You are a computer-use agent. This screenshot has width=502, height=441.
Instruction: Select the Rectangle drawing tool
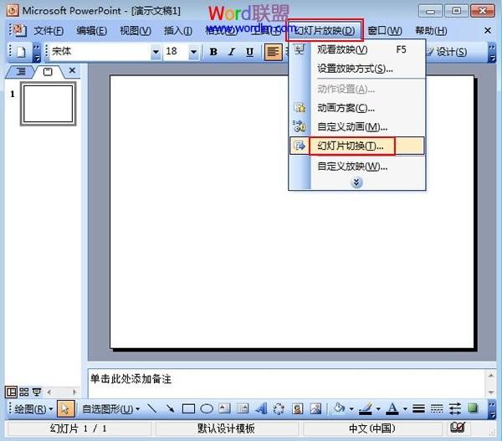[188, 409]
